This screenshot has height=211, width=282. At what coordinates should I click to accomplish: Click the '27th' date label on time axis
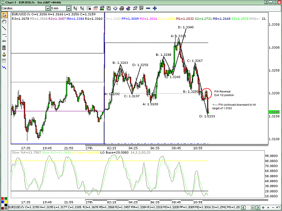89,148
